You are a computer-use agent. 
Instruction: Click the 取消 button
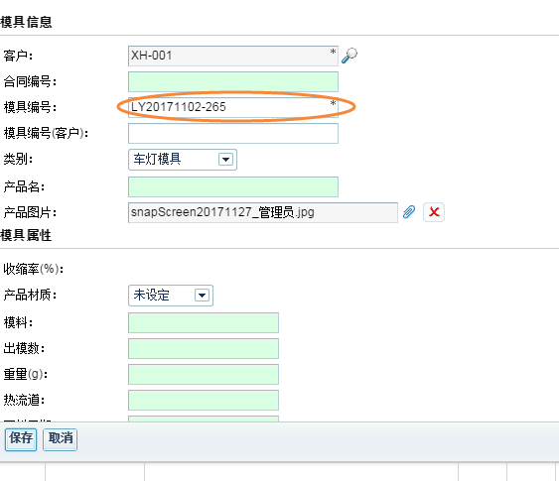60,439
